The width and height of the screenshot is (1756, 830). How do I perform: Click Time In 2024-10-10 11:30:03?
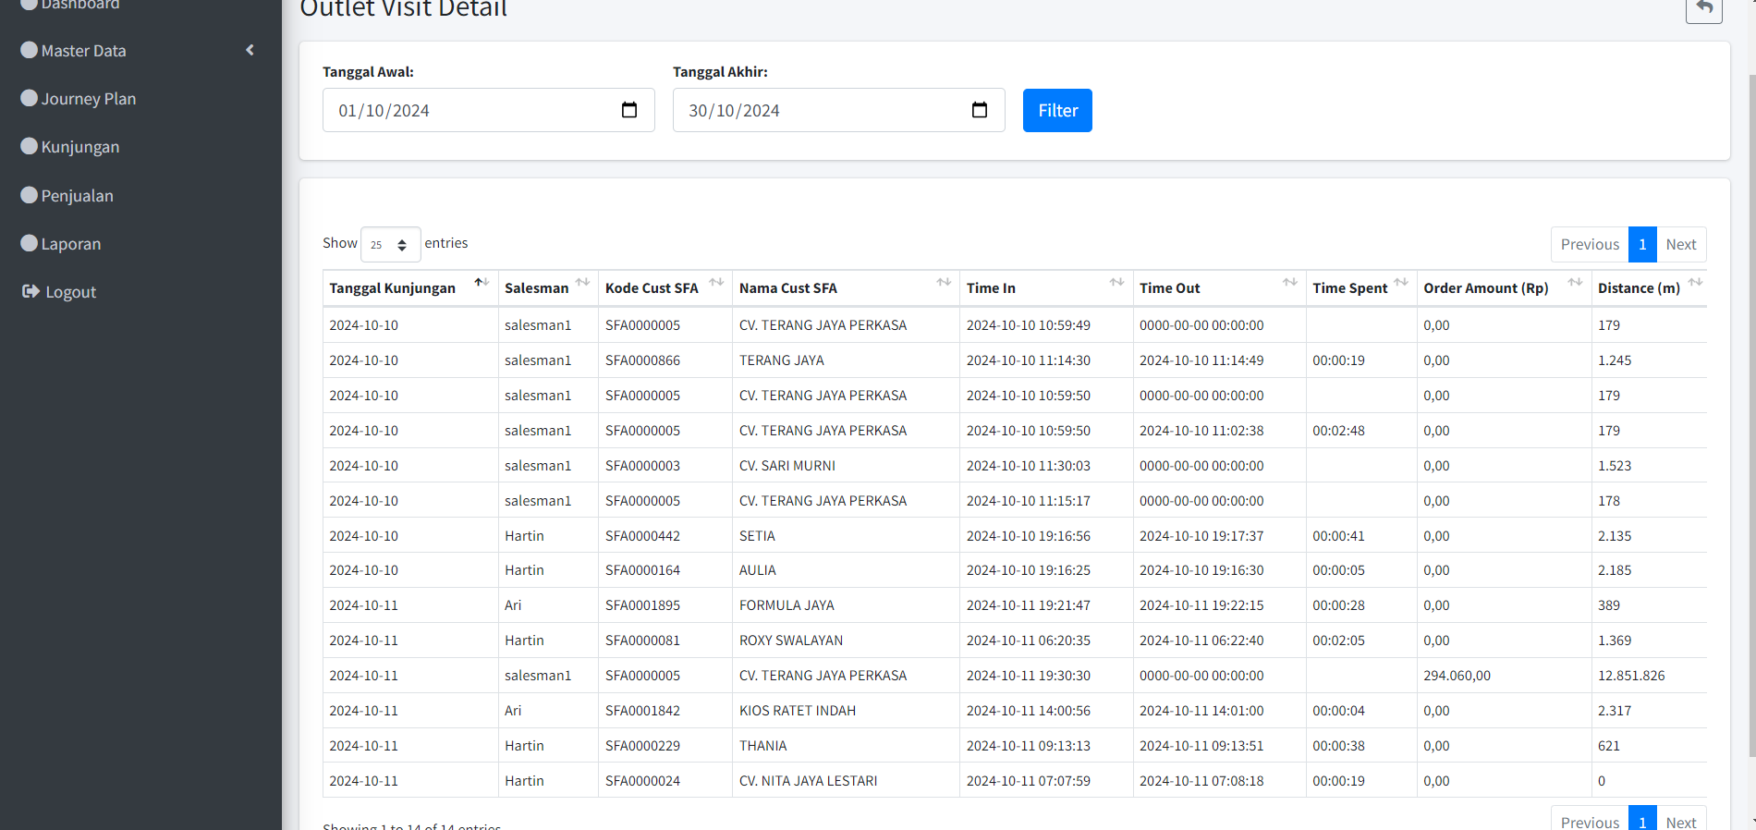click(1029, 466)
